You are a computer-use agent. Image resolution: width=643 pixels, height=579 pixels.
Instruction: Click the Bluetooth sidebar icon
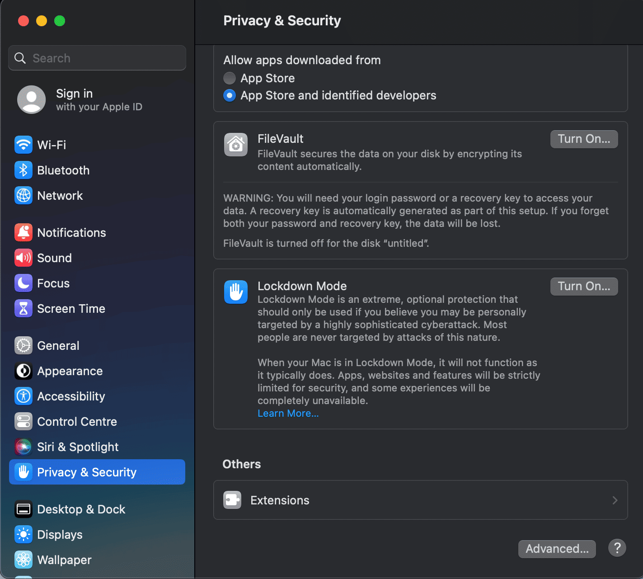point(23,170)
